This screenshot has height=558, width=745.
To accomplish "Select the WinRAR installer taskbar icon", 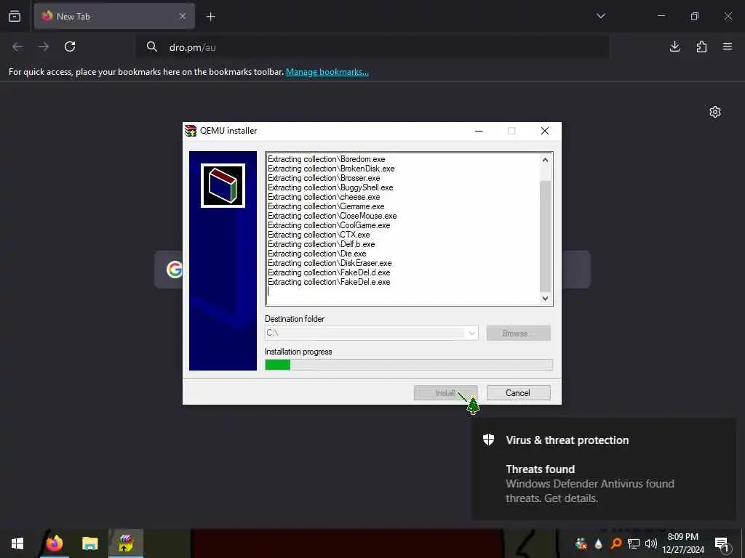I will pyautogui.click(x=126, y=543).
